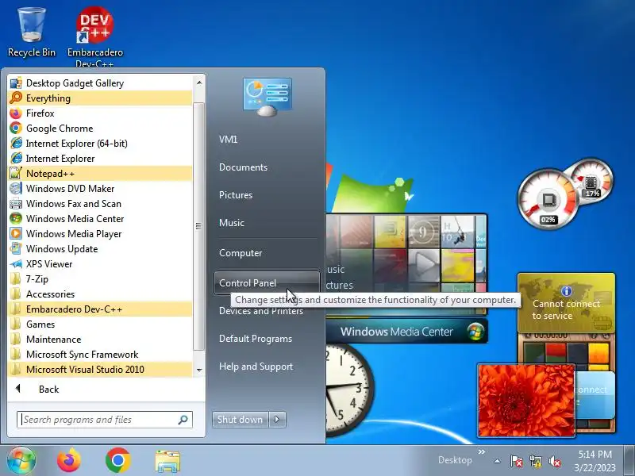Screen dimensions: 635x476
Task: Open Control Panel
Action: point(267,283)
